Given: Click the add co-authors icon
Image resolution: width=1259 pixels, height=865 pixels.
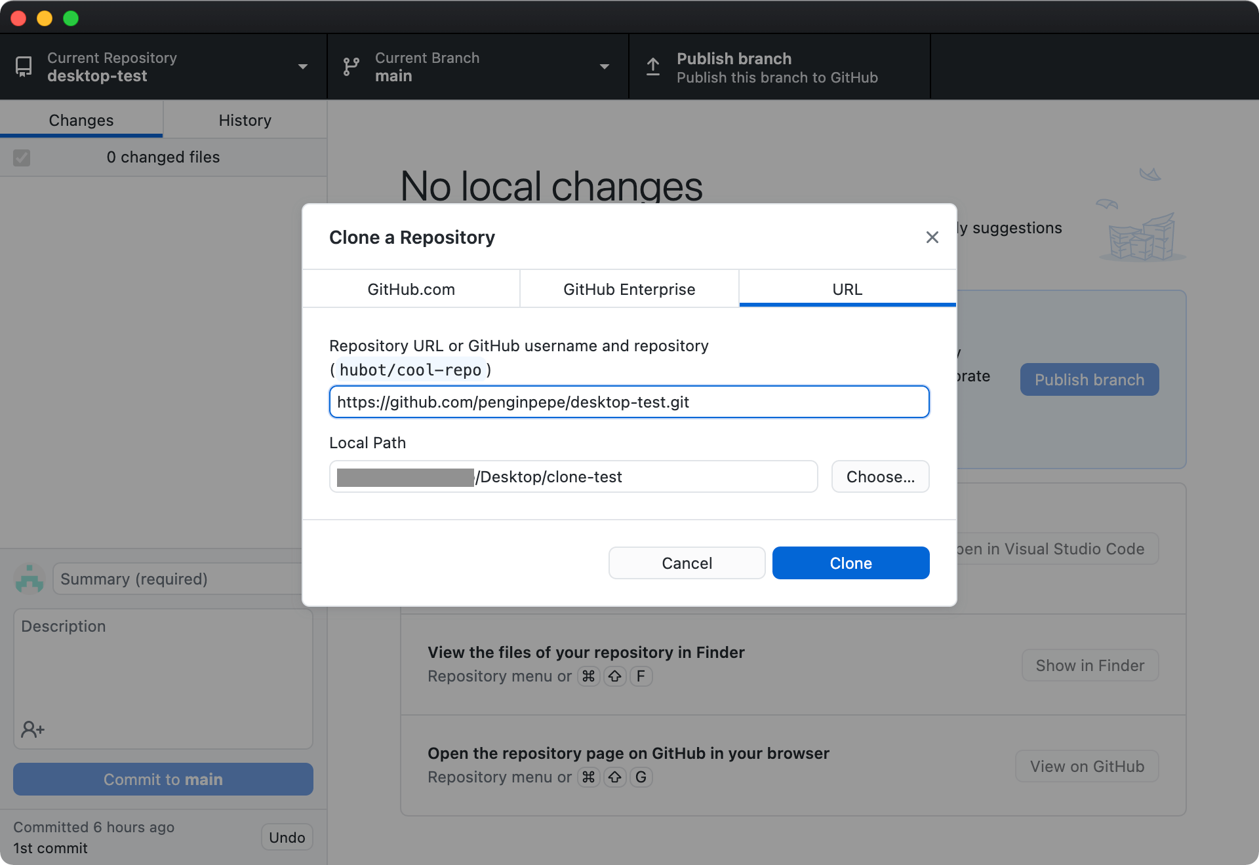Looking at the screenshot, I should click(33, 729).
